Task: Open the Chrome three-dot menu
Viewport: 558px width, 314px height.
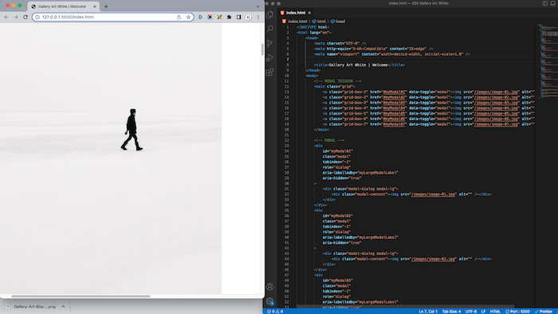Action: tap(258, 17)
